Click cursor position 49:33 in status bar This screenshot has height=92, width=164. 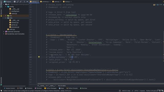click(x=126, y=91)
